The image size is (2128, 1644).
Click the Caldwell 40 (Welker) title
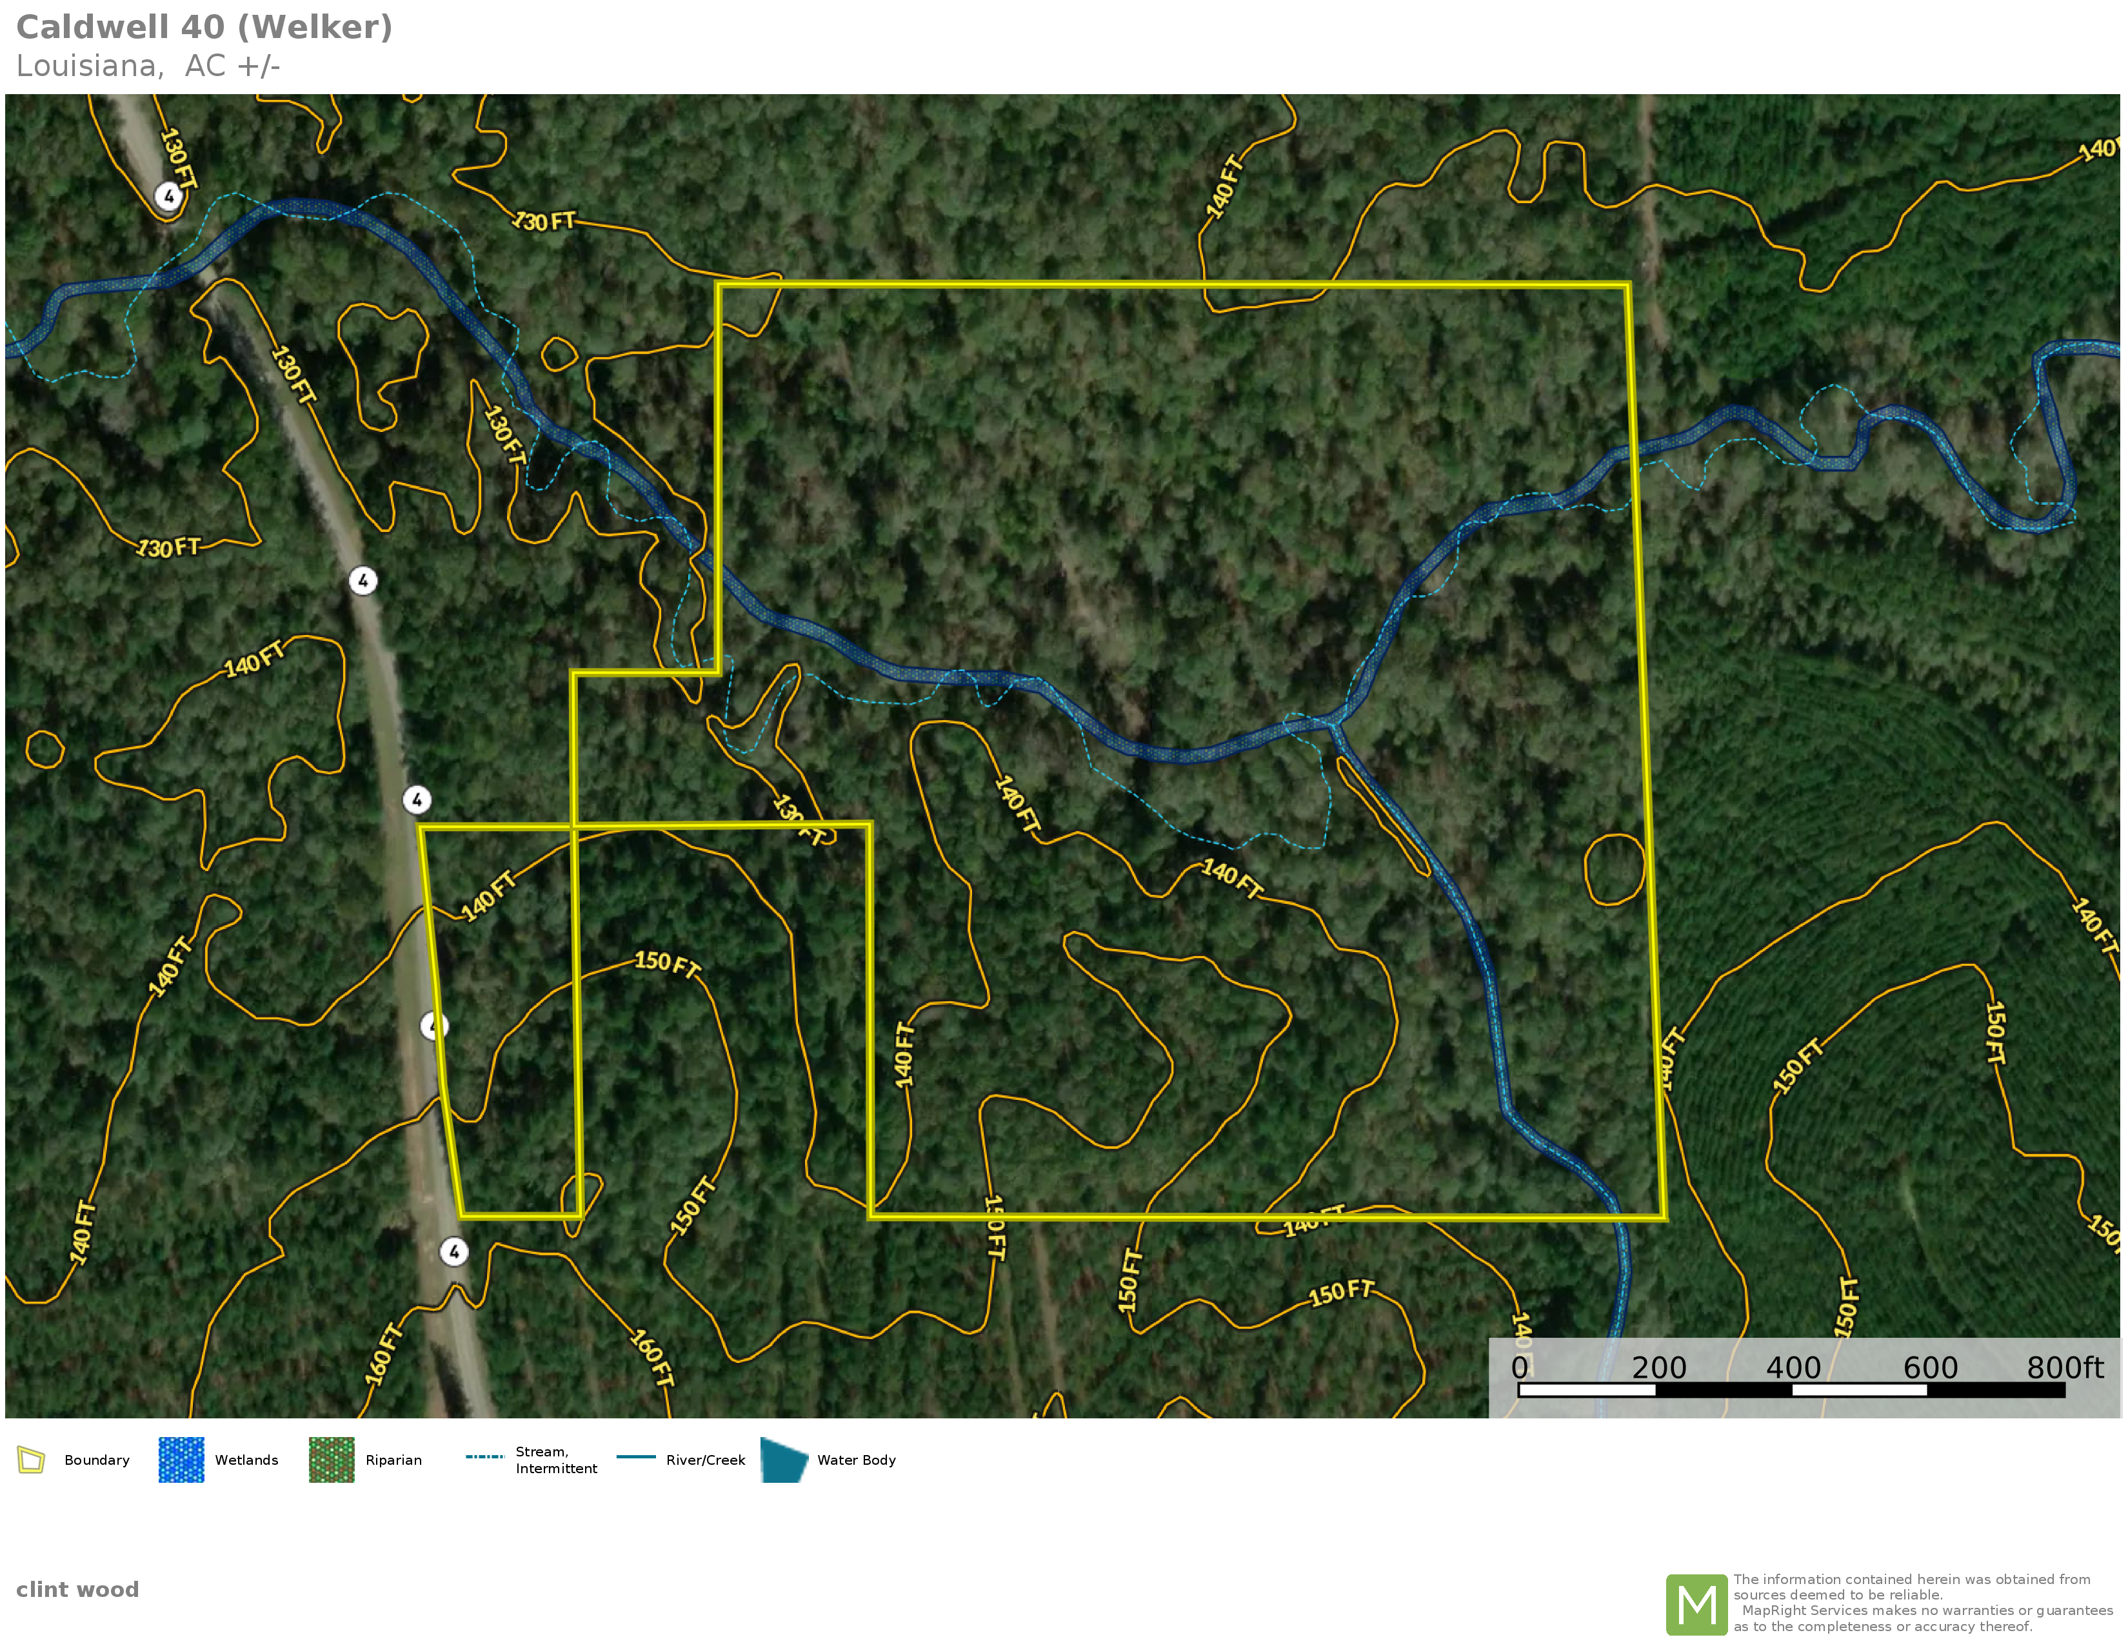click(204, 27)
